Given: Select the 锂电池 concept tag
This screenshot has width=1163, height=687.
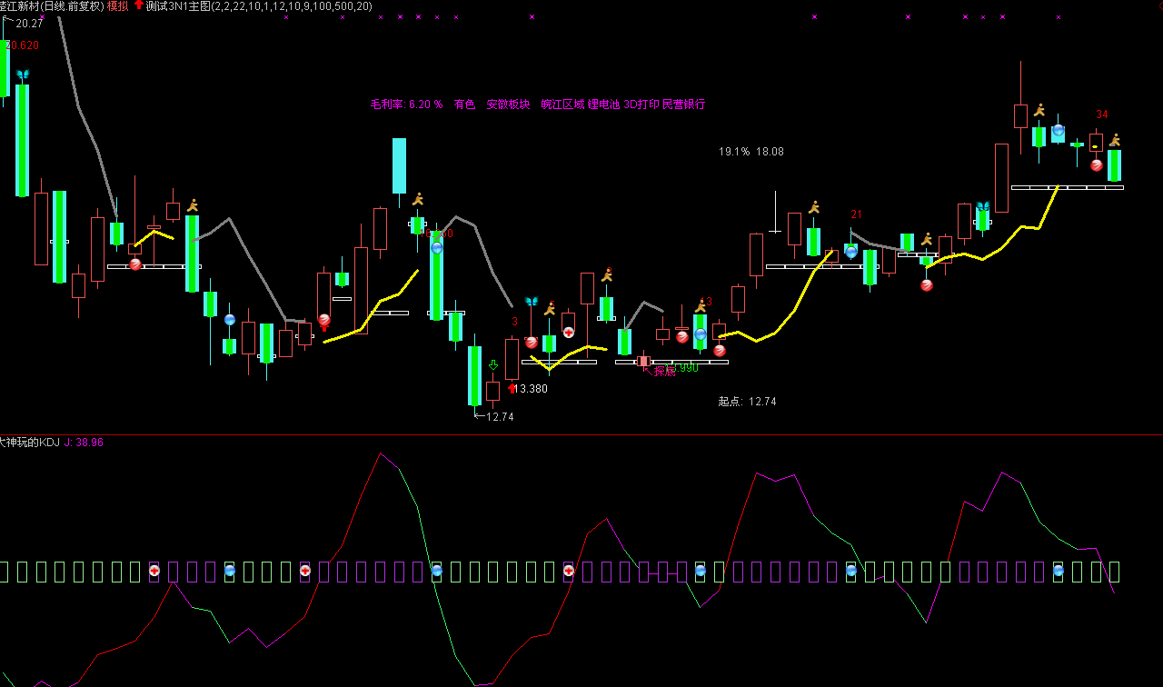Looking at the screenshot, I should (x=604, y=105).
